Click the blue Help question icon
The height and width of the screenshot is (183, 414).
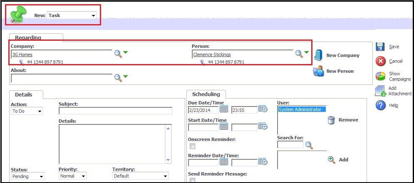380,105
